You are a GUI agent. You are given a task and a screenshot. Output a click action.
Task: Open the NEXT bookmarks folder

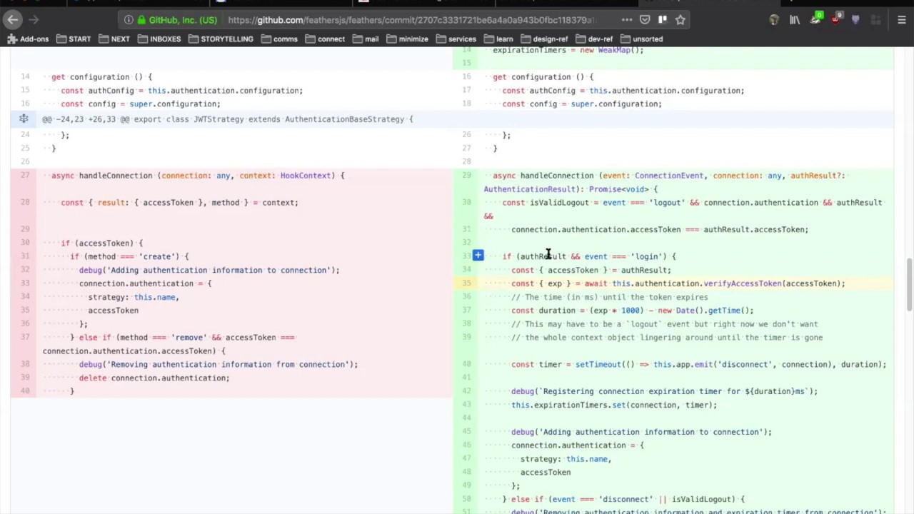click(x=114, y=39)
